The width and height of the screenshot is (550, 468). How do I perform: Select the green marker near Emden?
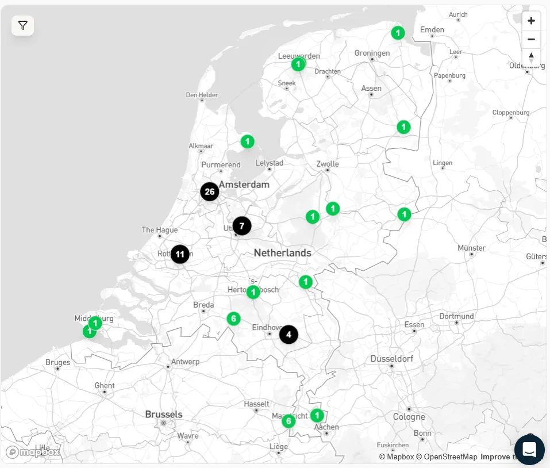398,33
